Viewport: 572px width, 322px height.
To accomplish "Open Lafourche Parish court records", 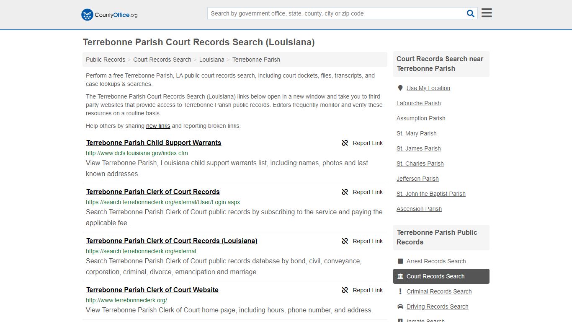I will click(x=419, y=103).
